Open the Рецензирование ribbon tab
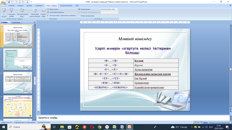Screen dimensions: 232x130 point(66,6)
